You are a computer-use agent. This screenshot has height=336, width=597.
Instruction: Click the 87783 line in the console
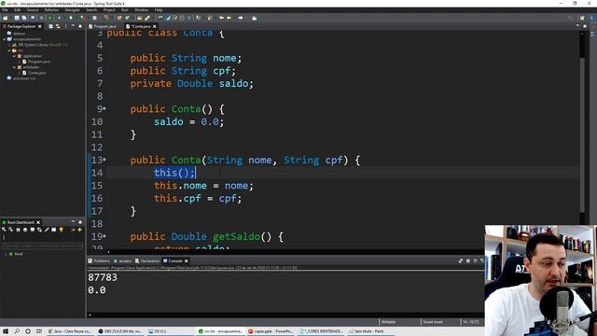(x=103, y=277)
